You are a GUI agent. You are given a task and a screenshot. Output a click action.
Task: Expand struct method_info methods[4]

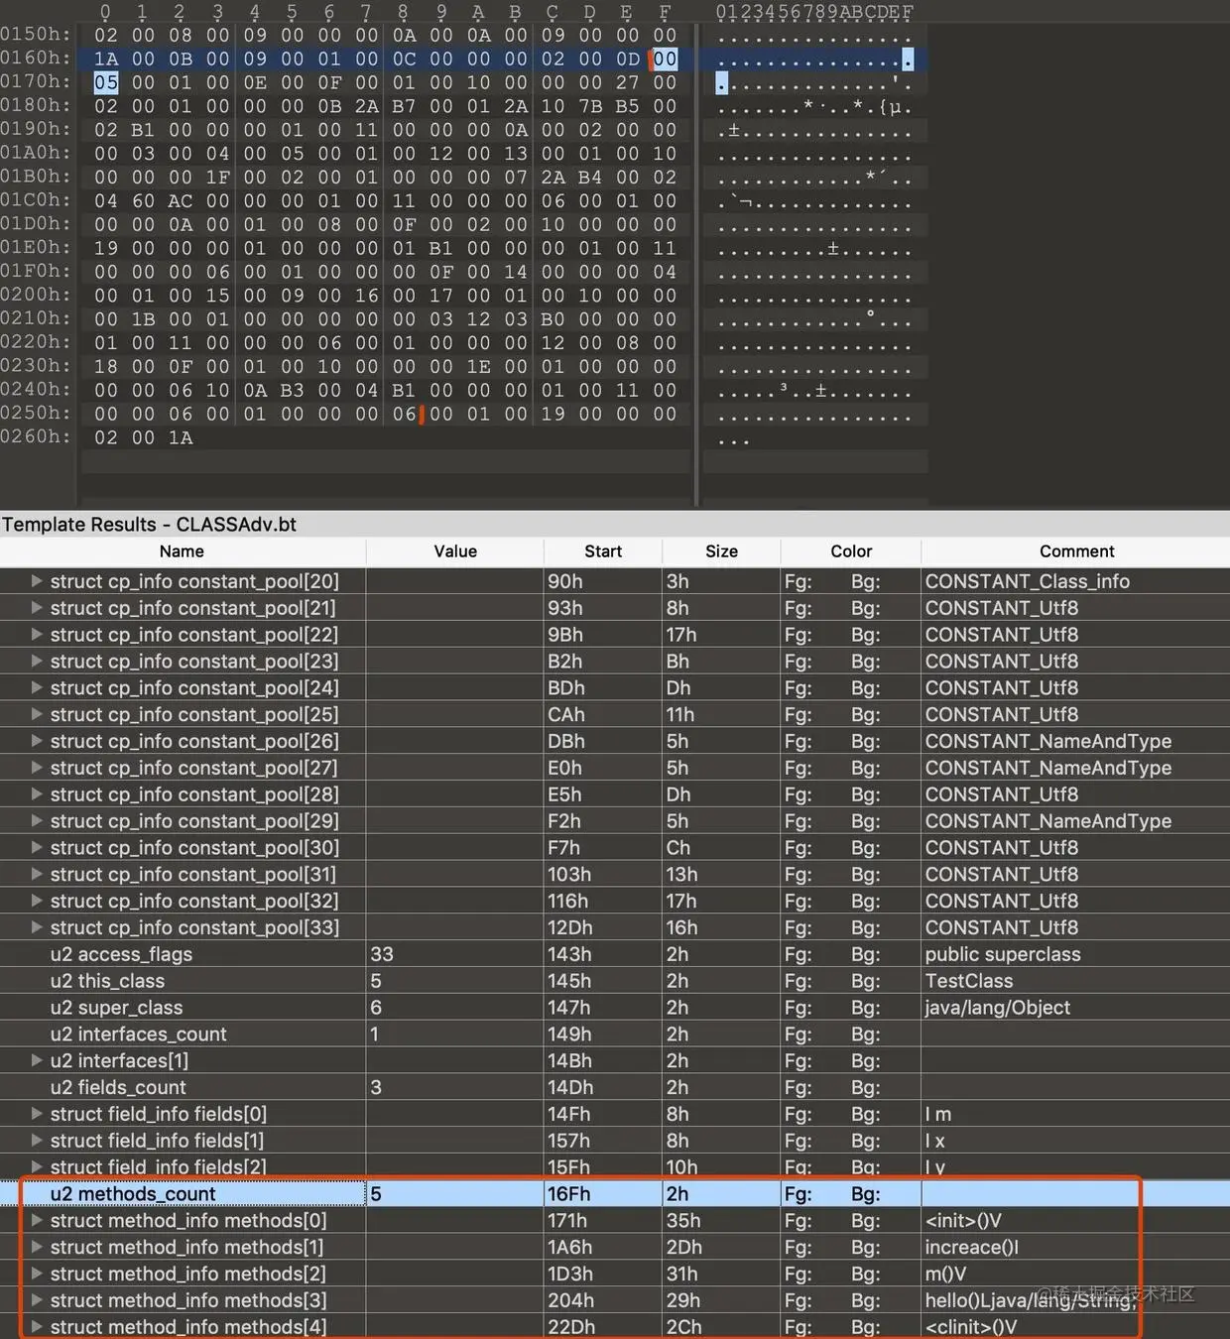[37, 1327]
